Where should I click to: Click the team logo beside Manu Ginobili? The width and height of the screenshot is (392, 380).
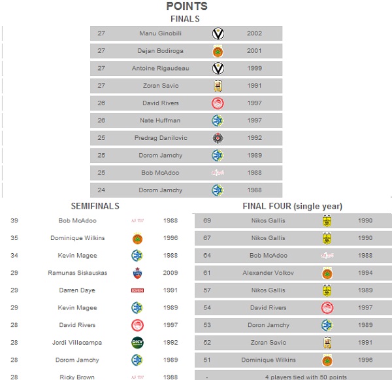tap(218, 33)
